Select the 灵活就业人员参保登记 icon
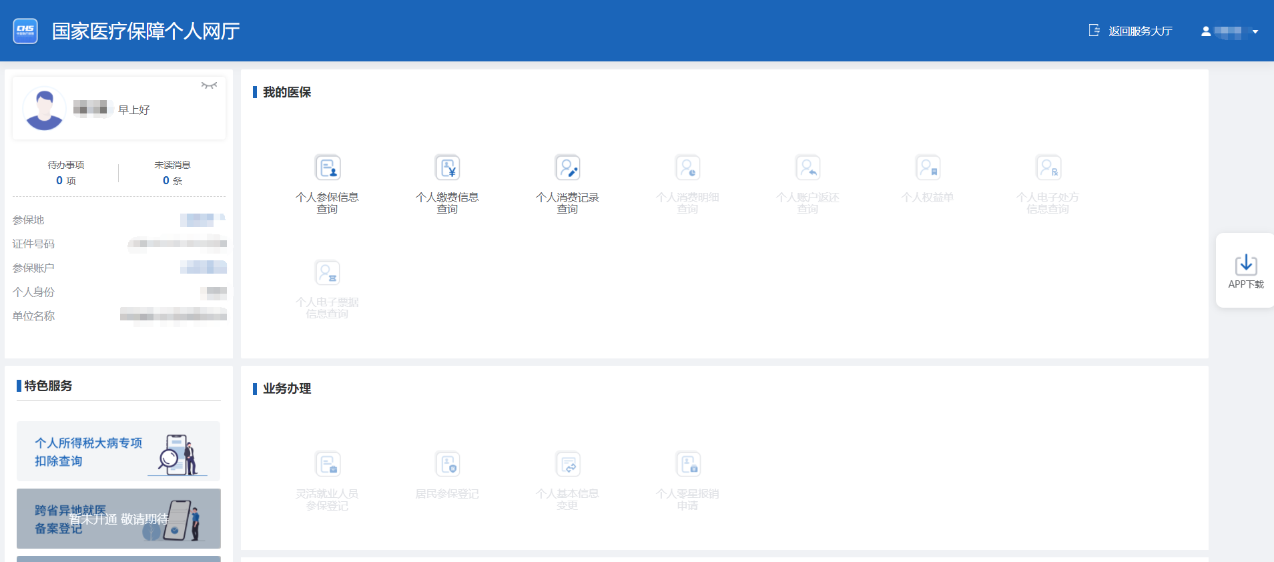 click(327, 464)
